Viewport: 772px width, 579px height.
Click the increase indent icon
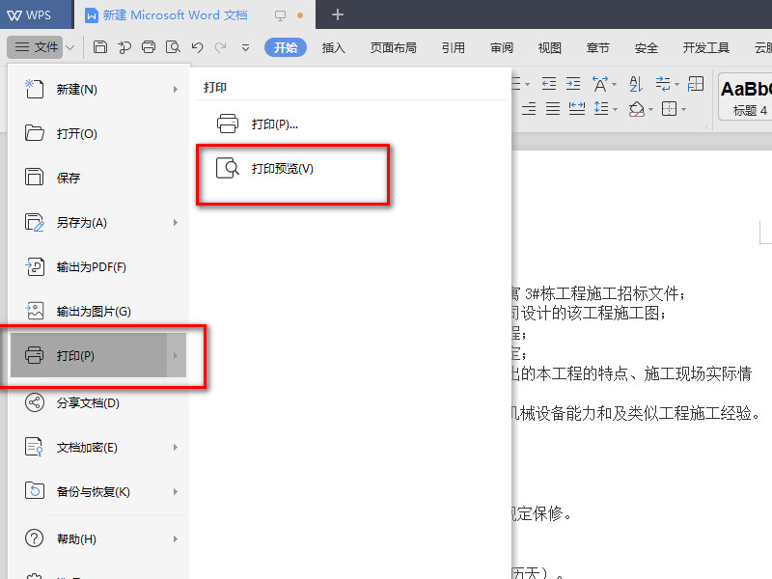[x=573, y=83]
